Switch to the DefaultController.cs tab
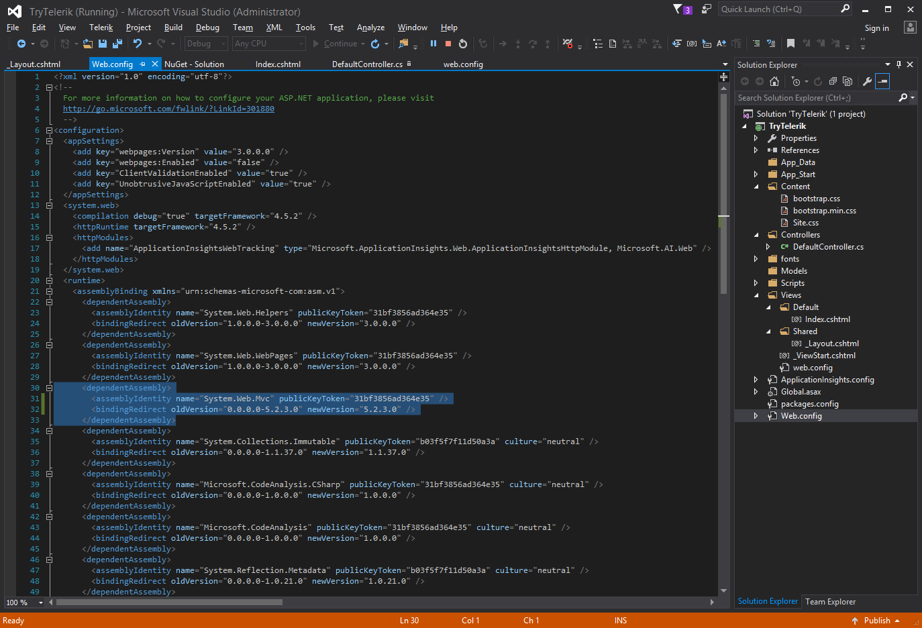 (x=367, y=64)
